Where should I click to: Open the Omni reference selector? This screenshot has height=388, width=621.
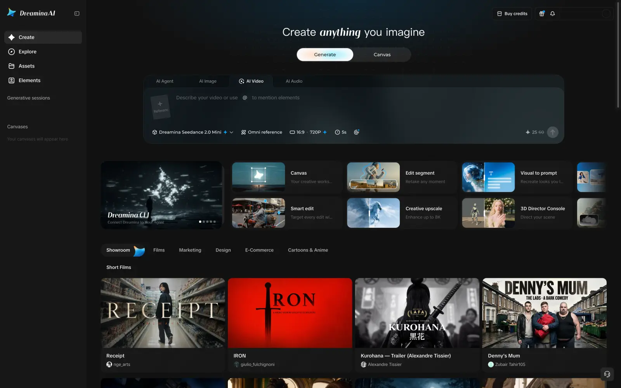[262, 132]
